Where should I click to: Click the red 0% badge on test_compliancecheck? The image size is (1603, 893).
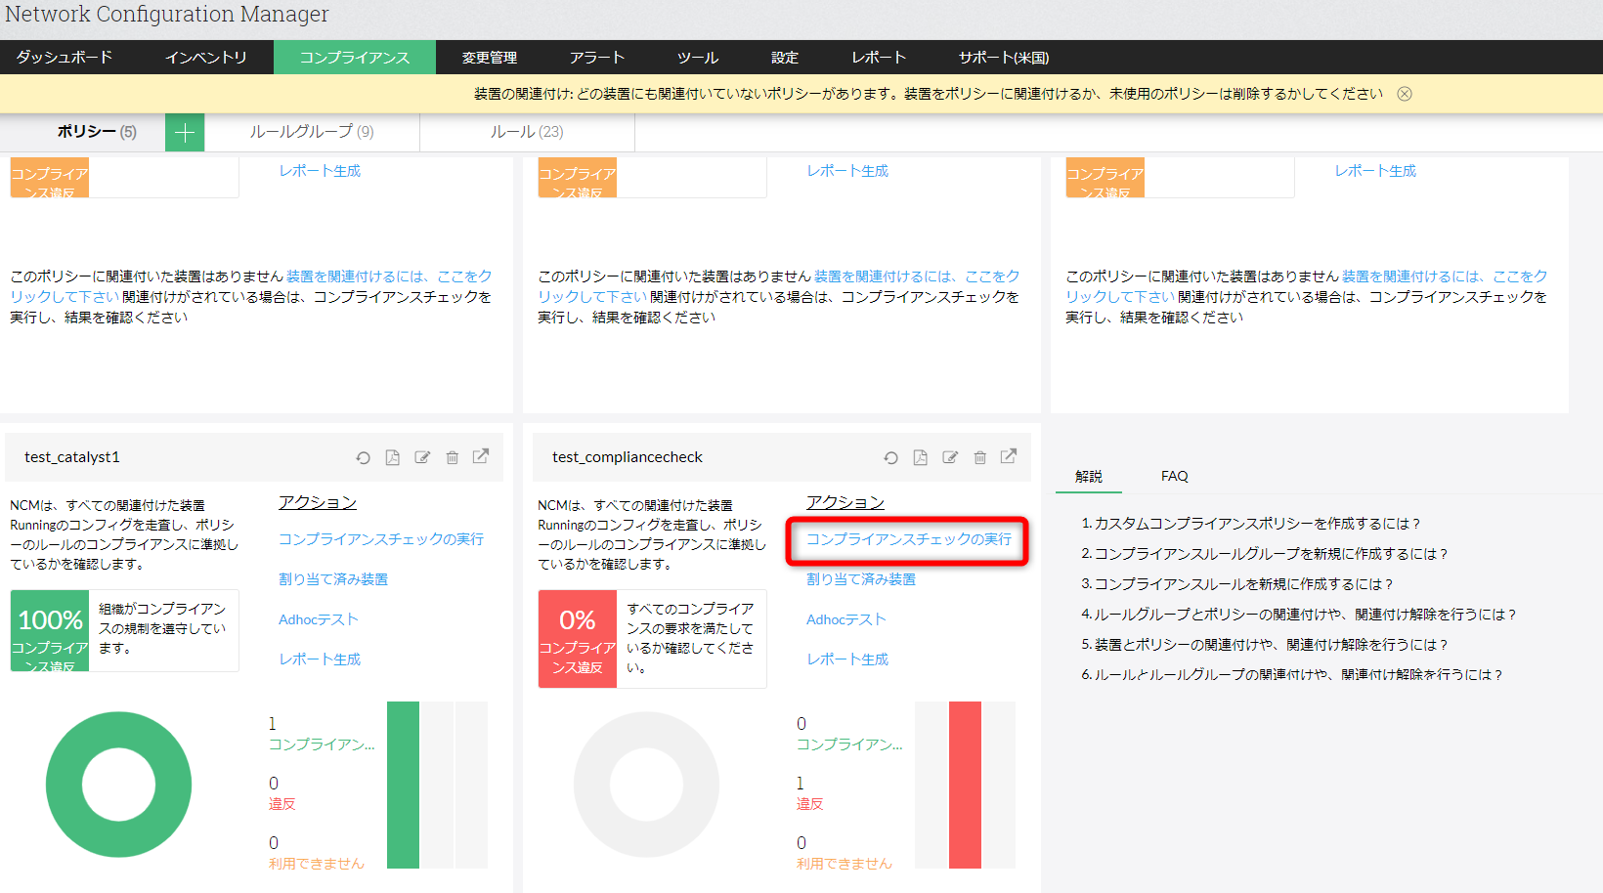(578, 639)
